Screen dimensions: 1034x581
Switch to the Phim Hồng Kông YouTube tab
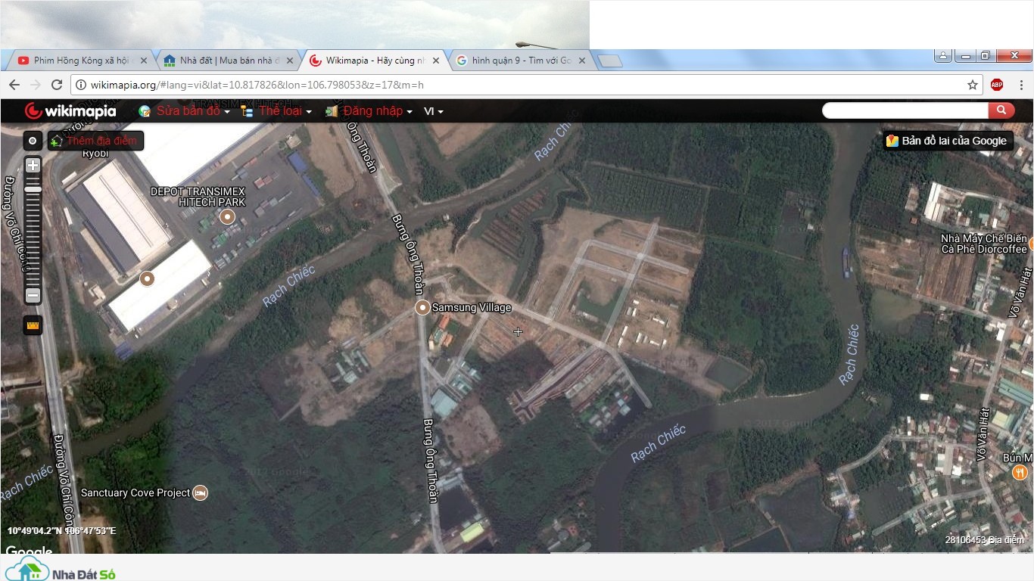tap(79, 61)
